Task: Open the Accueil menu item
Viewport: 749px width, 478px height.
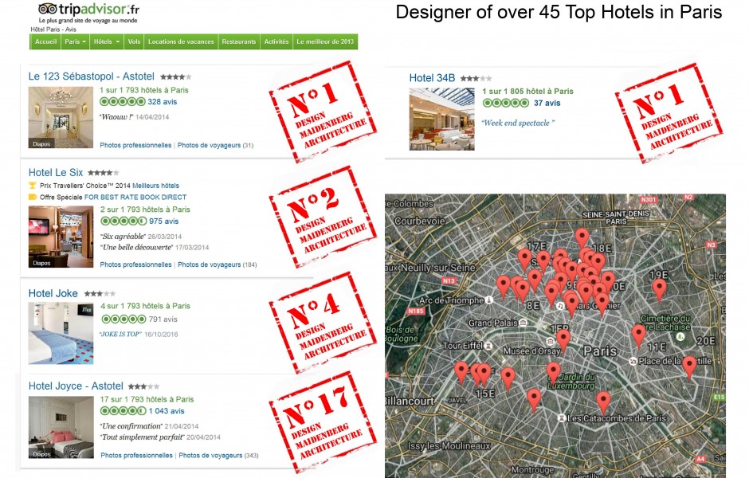Action: (x=45, y=42)
